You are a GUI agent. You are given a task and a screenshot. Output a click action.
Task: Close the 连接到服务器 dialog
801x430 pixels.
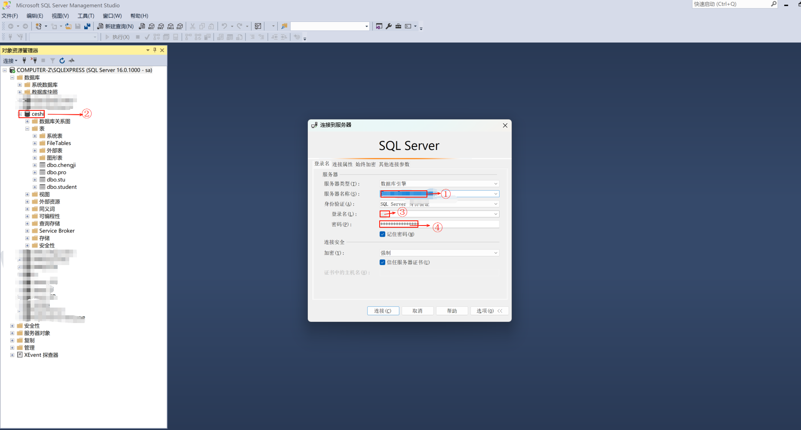click(505, 125)
